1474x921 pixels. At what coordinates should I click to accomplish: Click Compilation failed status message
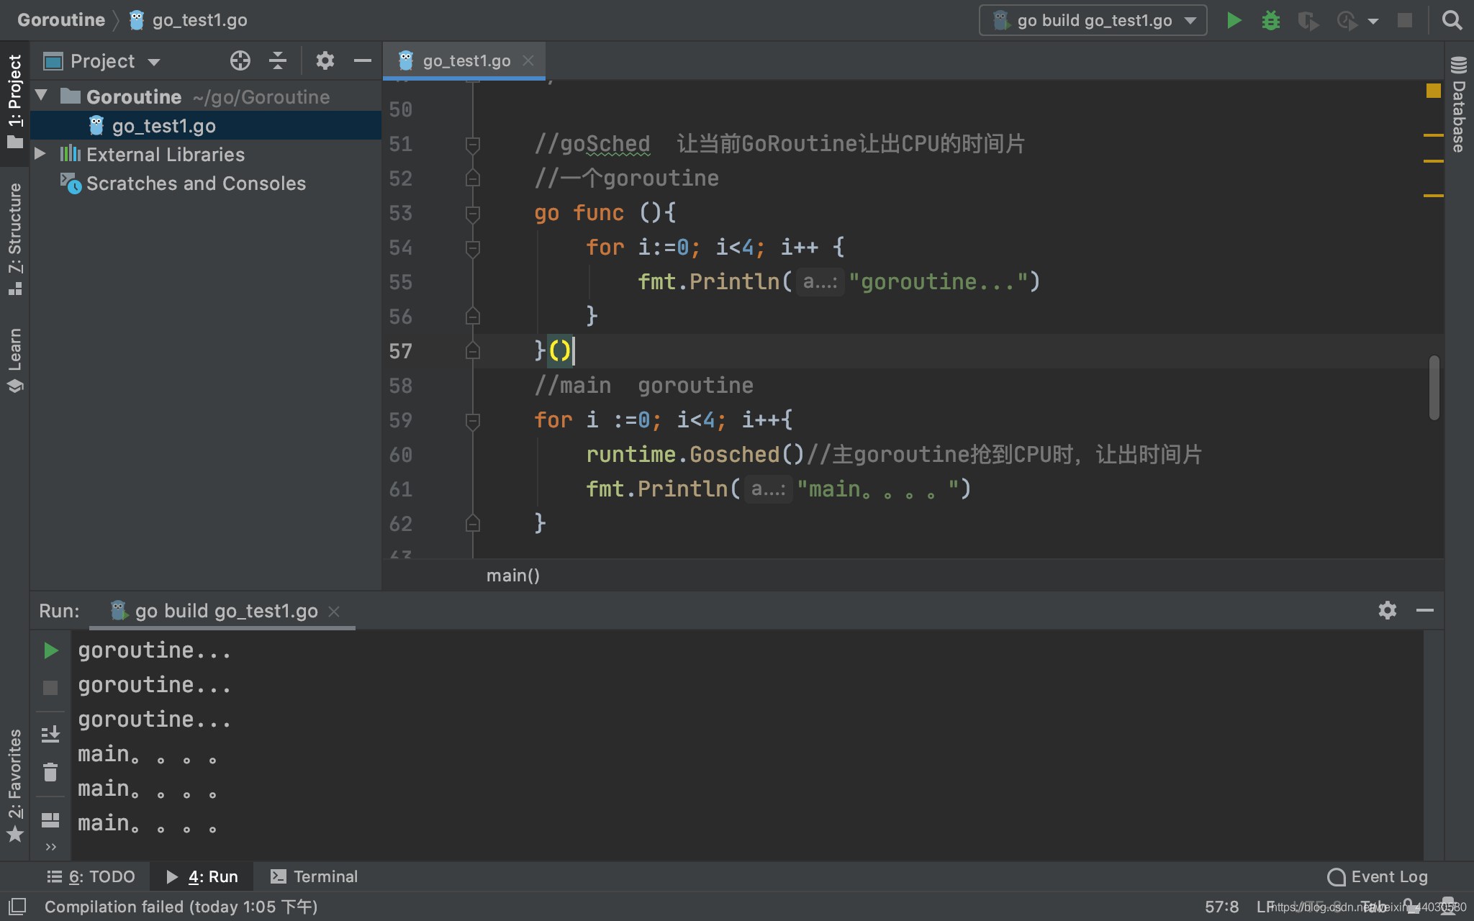tap(181, 907)
